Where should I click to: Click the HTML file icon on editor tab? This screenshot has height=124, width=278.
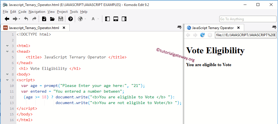pos(5,28)
